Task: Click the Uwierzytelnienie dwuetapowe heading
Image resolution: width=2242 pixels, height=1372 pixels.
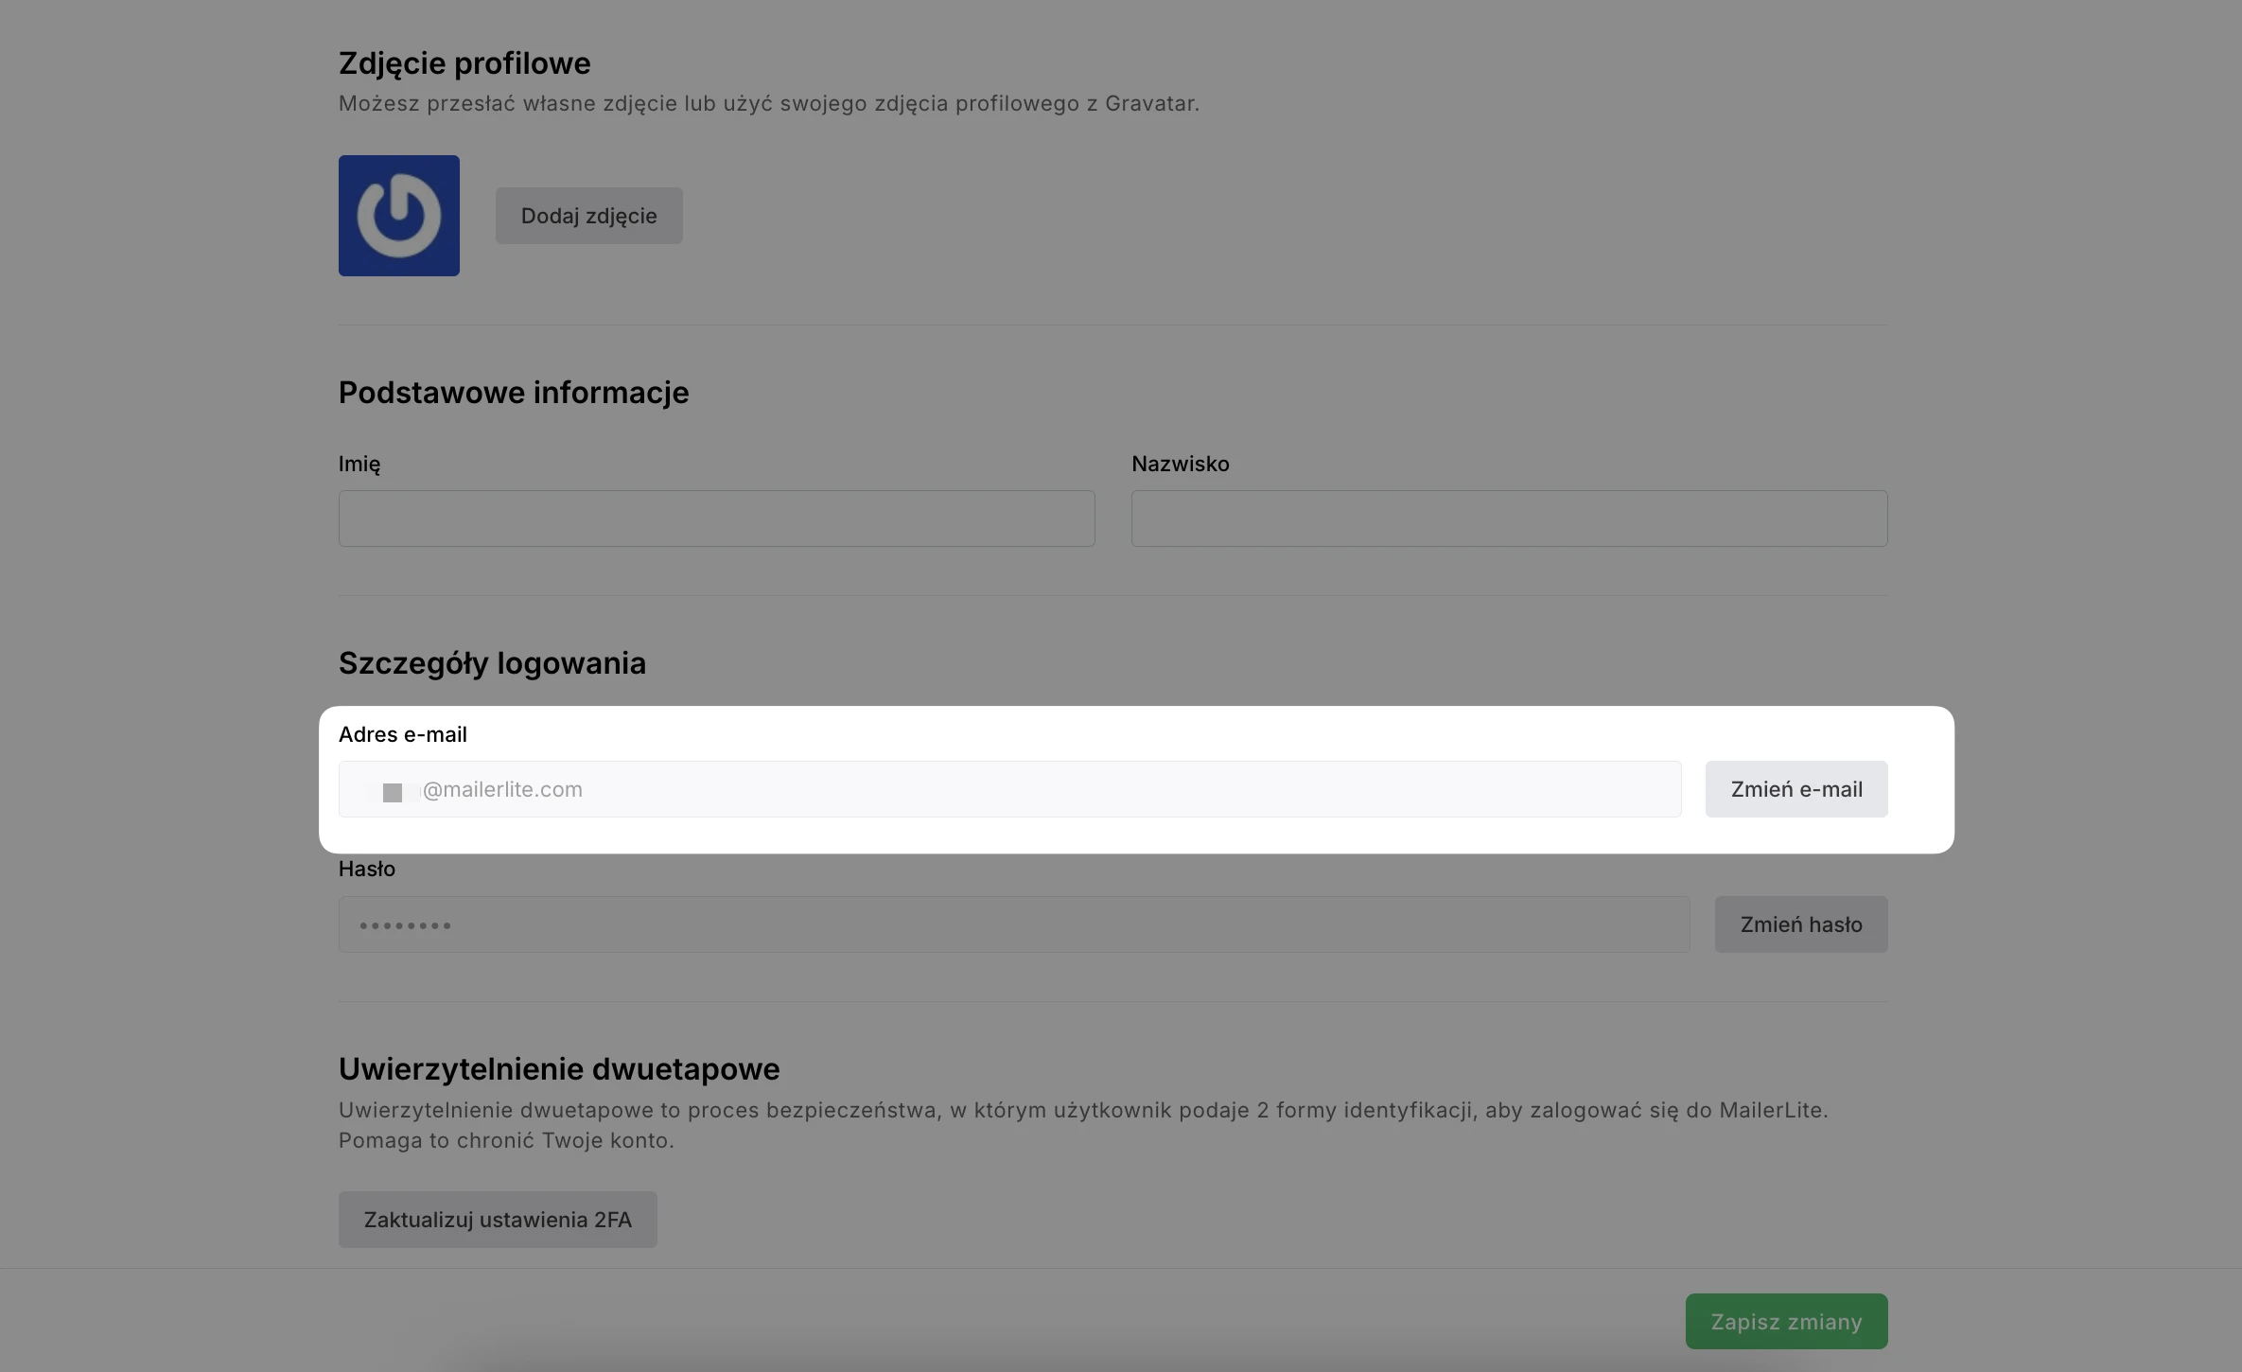Action: pyautogui.click(x=559, y=1069)
